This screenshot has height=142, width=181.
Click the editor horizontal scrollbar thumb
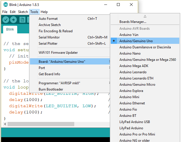point(41,124)
